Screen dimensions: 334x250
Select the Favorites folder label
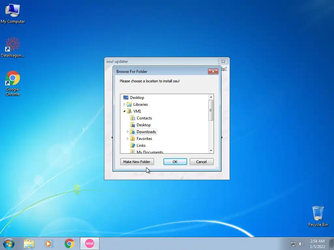(144, 139)
